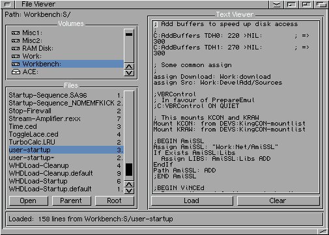Viewport: 329px width, 235px height.
Task: Select file Startup-Sequence.SA96
Action: 66,95
